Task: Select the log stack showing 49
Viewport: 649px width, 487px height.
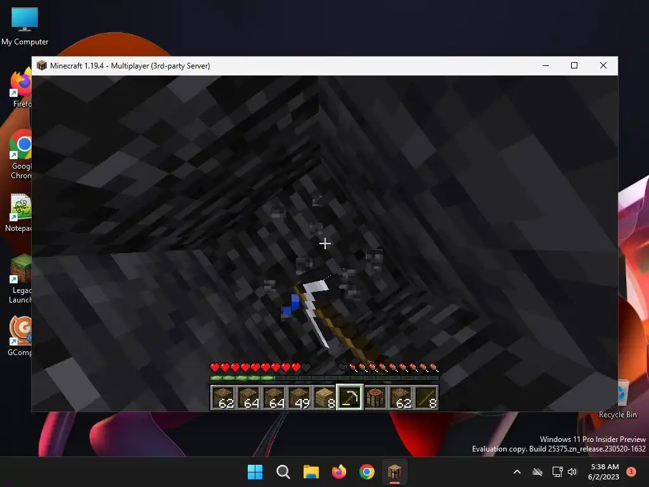Action: [x=299, y=397]
